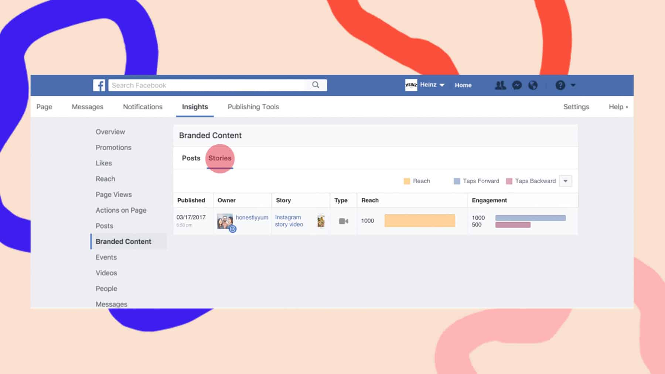Open Likes in the sidebar
Screen dimensions: 665x374
tap(103, 163)
